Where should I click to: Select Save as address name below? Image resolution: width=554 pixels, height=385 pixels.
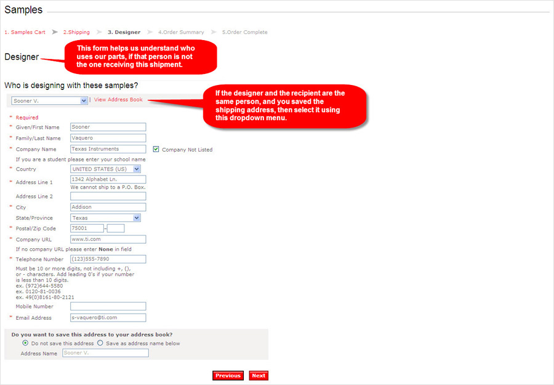(100, 343)
